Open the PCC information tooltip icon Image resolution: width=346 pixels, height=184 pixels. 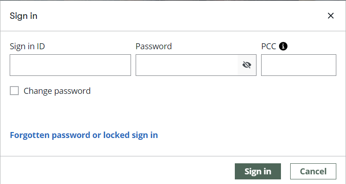[283, 46]
